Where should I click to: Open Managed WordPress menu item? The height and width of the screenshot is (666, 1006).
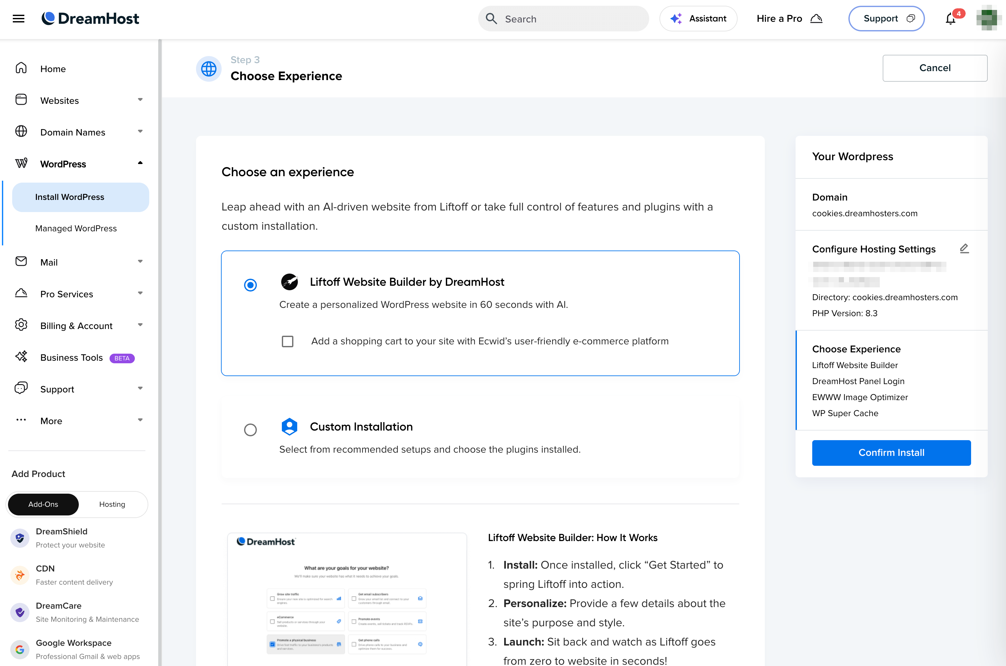[x=76, y=228]
